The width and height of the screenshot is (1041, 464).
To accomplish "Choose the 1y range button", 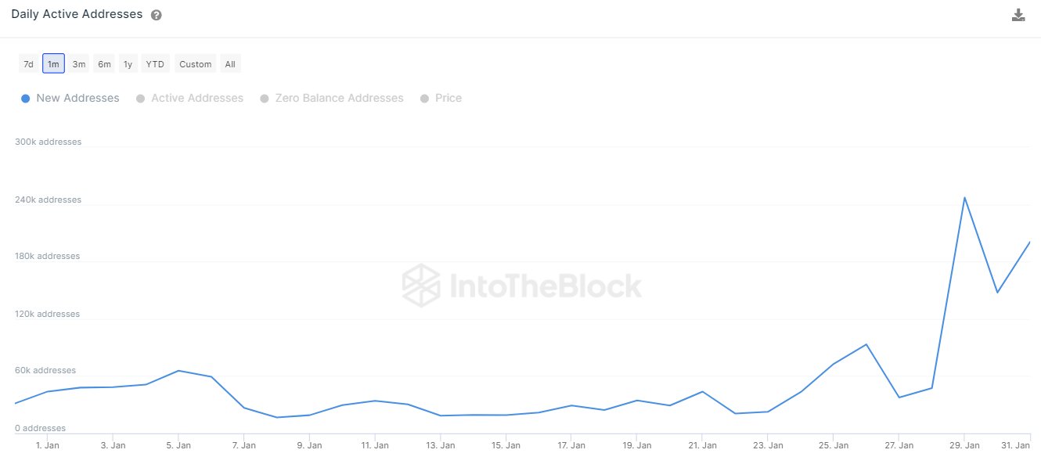I will 128,64.
